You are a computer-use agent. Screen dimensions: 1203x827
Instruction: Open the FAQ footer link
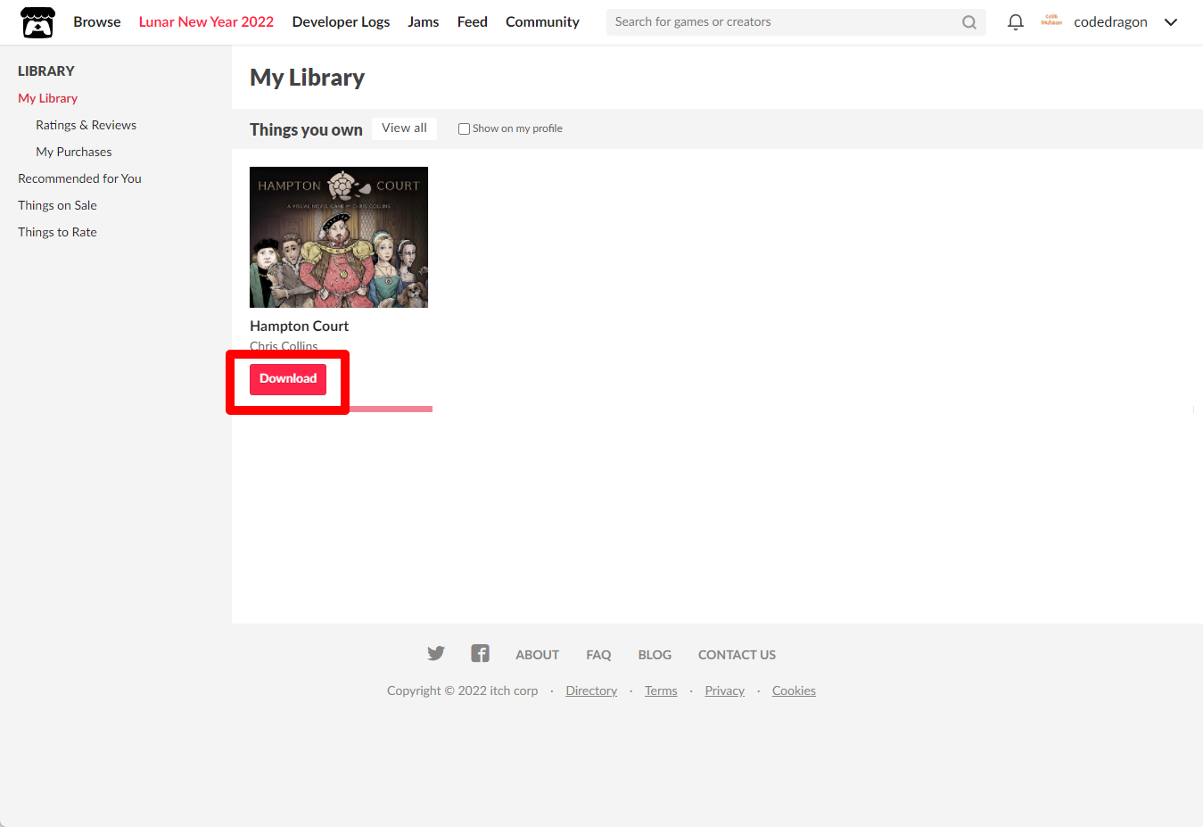point(599,655)
